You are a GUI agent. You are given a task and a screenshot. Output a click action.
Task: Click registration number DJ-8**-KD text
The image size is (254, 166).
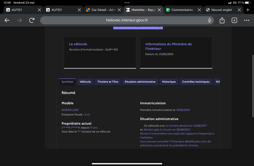point(112,50)
